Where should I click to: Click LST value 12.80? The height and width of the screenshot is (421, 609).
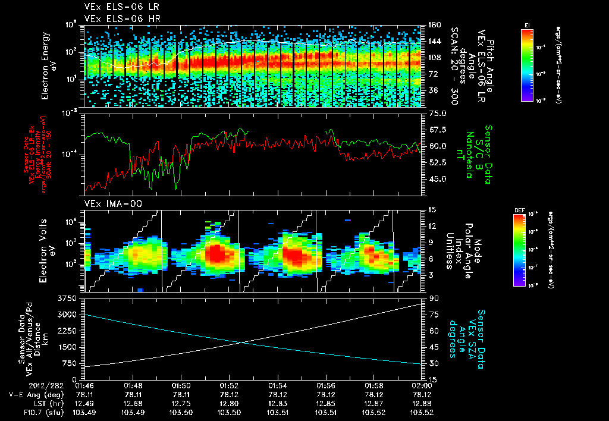(229, 404)
